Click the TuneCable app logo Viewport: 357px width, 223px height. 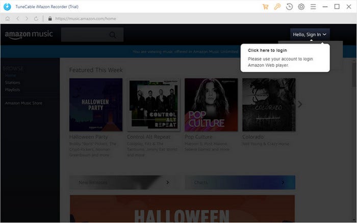[7, 7]
